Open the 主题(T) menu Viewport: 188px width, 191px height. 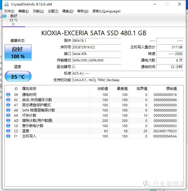tap(53, 11)
